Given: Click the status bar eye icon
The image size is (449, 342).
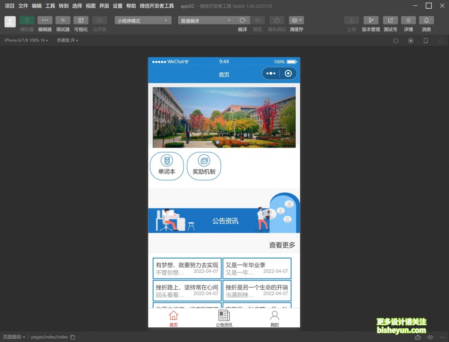Looking at the screenshot, I should (x=430, y=337).
